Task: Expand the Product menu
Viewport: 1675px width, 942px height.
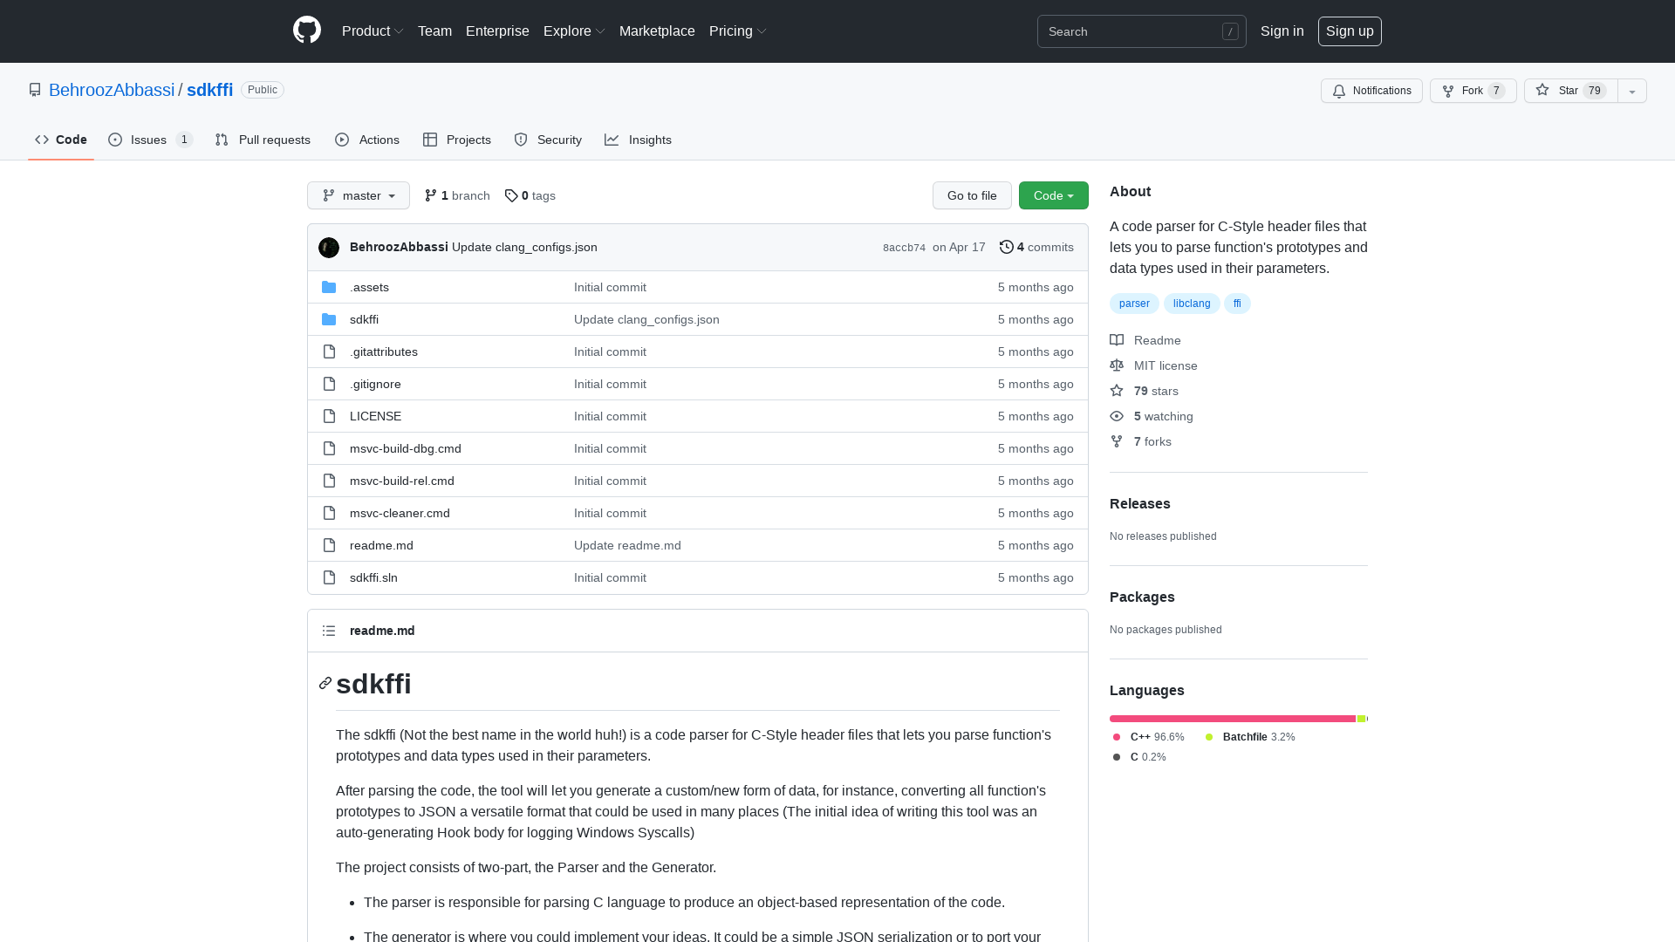Action: tap(373, 31)
